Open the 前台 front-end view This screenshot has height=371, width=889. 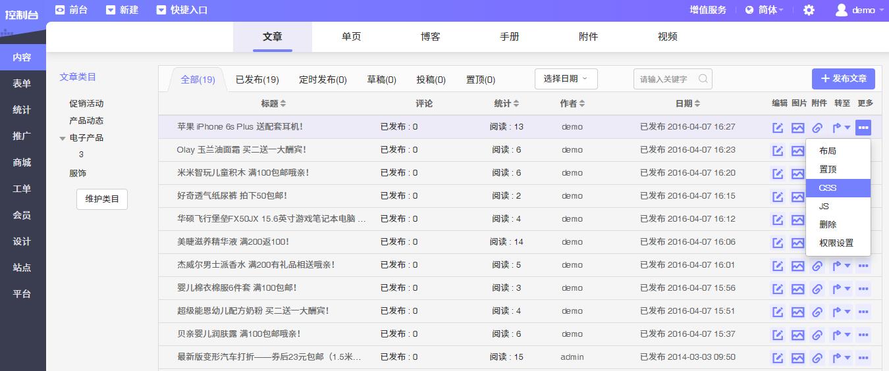coord(71,10)
